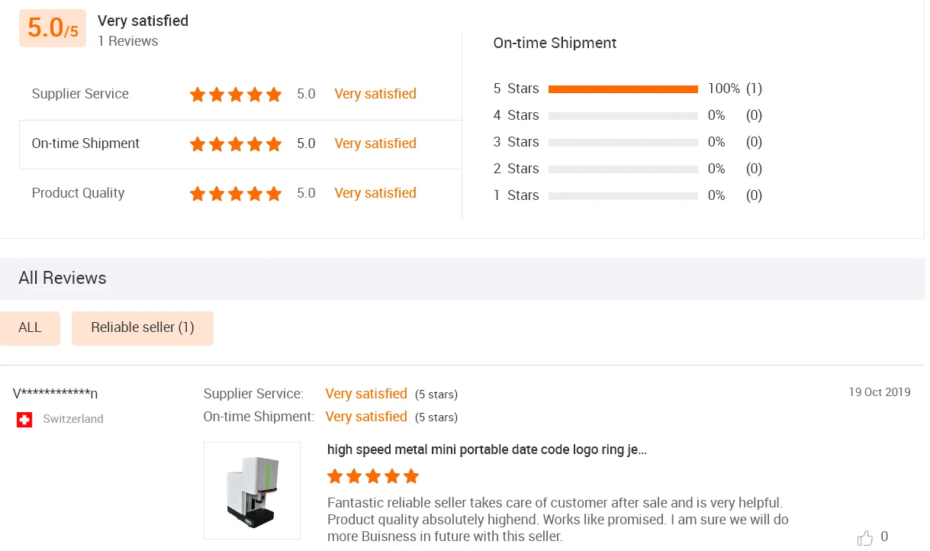Click the Supplier Service star rating
Image resolution: width=930 pixels, height=551 pixels.
point(236,95)
